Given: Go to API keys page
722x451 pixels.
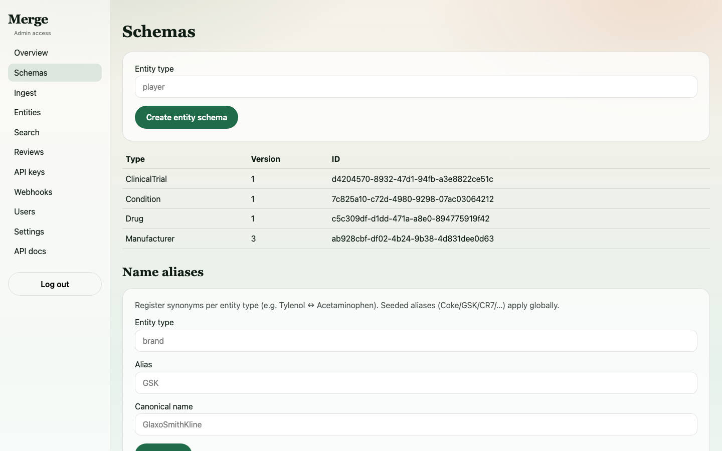Looking at the screenshot, I should 55,172.
